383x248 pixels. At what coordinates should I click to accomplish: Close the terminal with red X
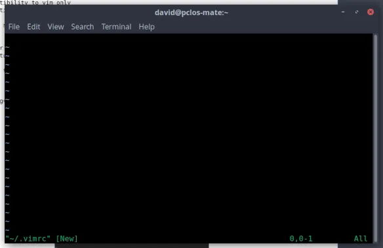point(371,12)
